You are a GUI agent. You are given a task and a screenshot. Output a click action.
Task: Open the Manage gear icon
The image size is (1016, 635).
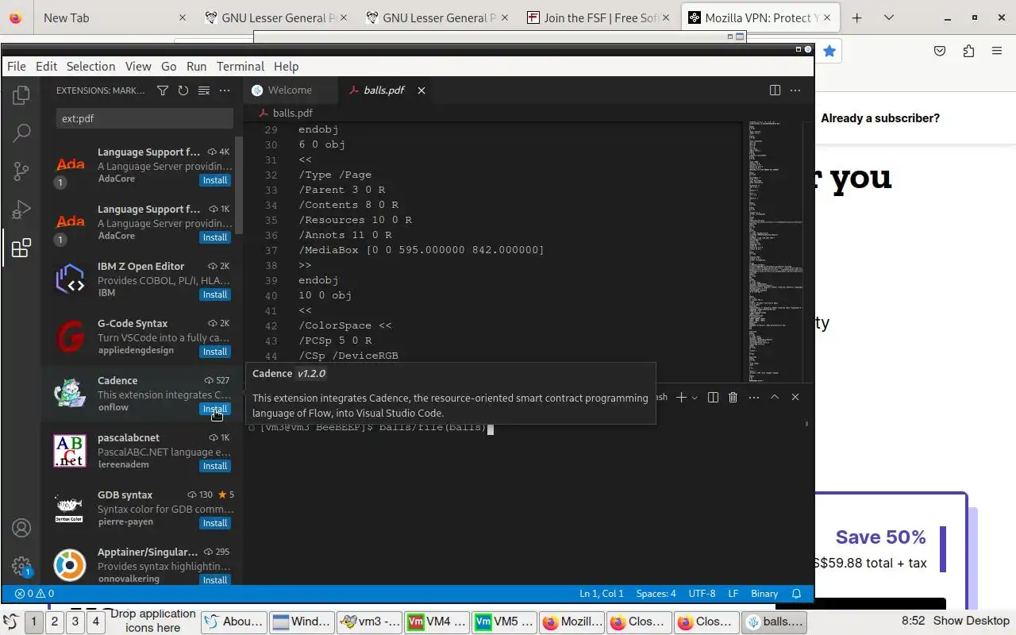tap(21, 566)
